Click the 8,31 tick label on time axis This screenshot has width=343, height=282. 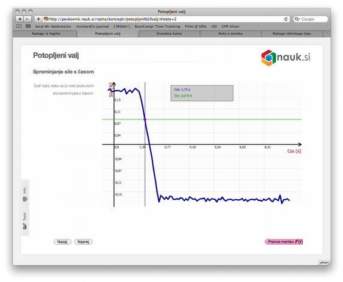267,147
